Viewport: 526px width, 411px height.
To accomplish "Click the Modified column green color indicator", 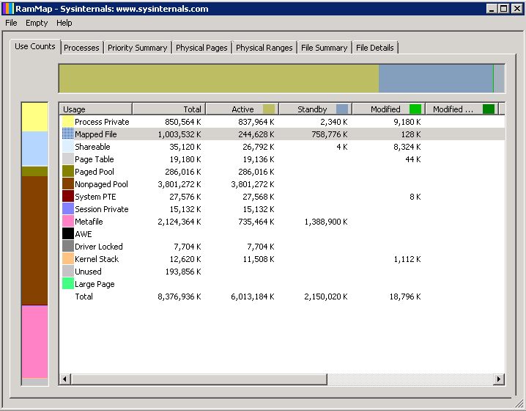I will pos(415,109).
